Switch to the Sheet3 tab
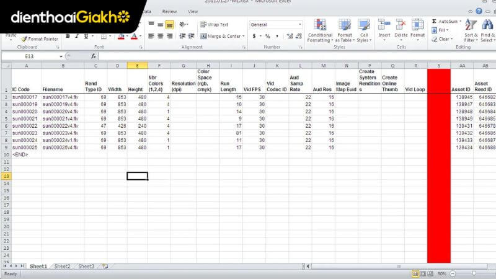This screenshot has width=496, height=279. coord(86,267)
